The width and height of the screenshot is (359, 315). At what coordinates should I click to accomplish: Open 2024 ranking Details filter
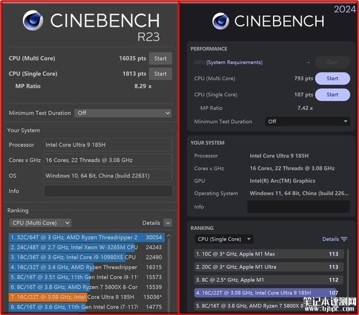335,239
